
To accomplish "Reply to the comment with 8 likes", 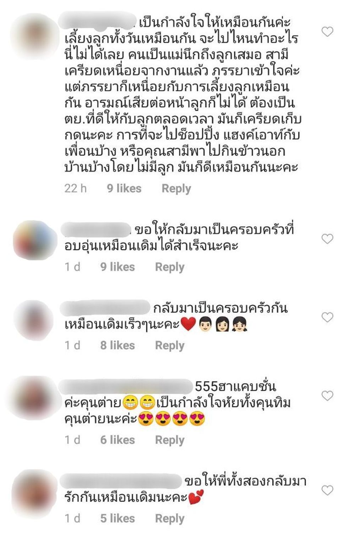I will (x=170, y=345).
